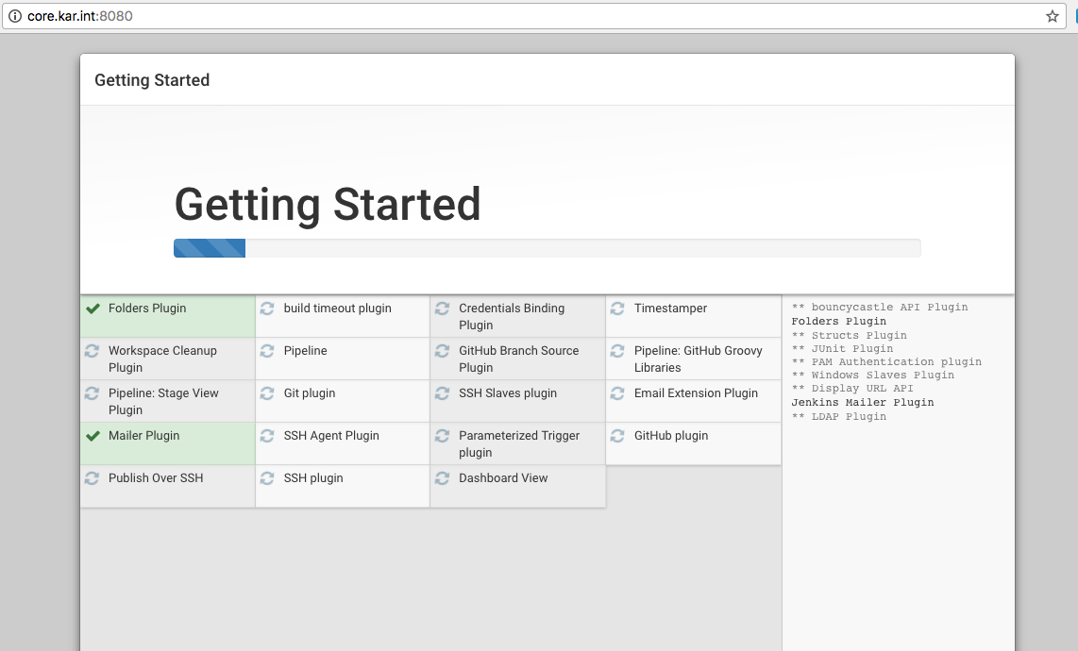This screenshot has height=651, width=1078.
Task: Select the Publish Over SSH label
Action: tap(156, 477)
